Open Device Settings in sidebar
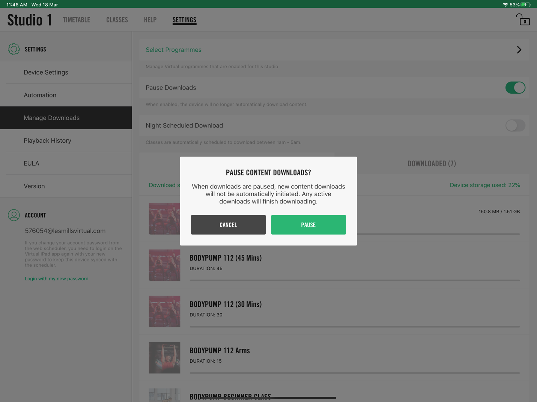 click(66, 72)
